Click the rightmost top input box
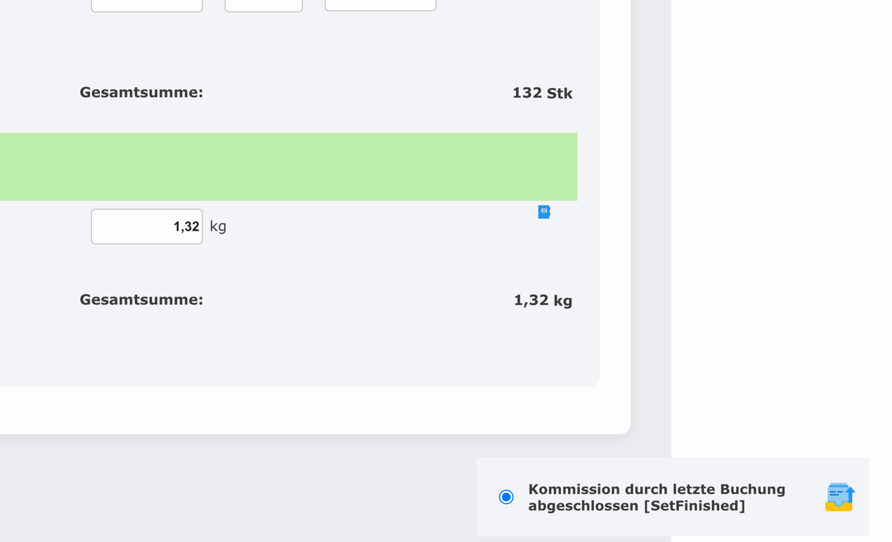The image size is (892, 542). coord(380,5)
